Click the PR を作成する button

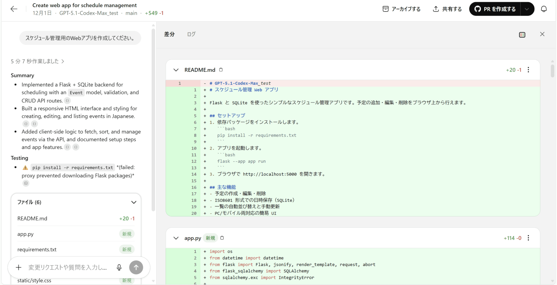pyautogui.click(x=495, y=9)
